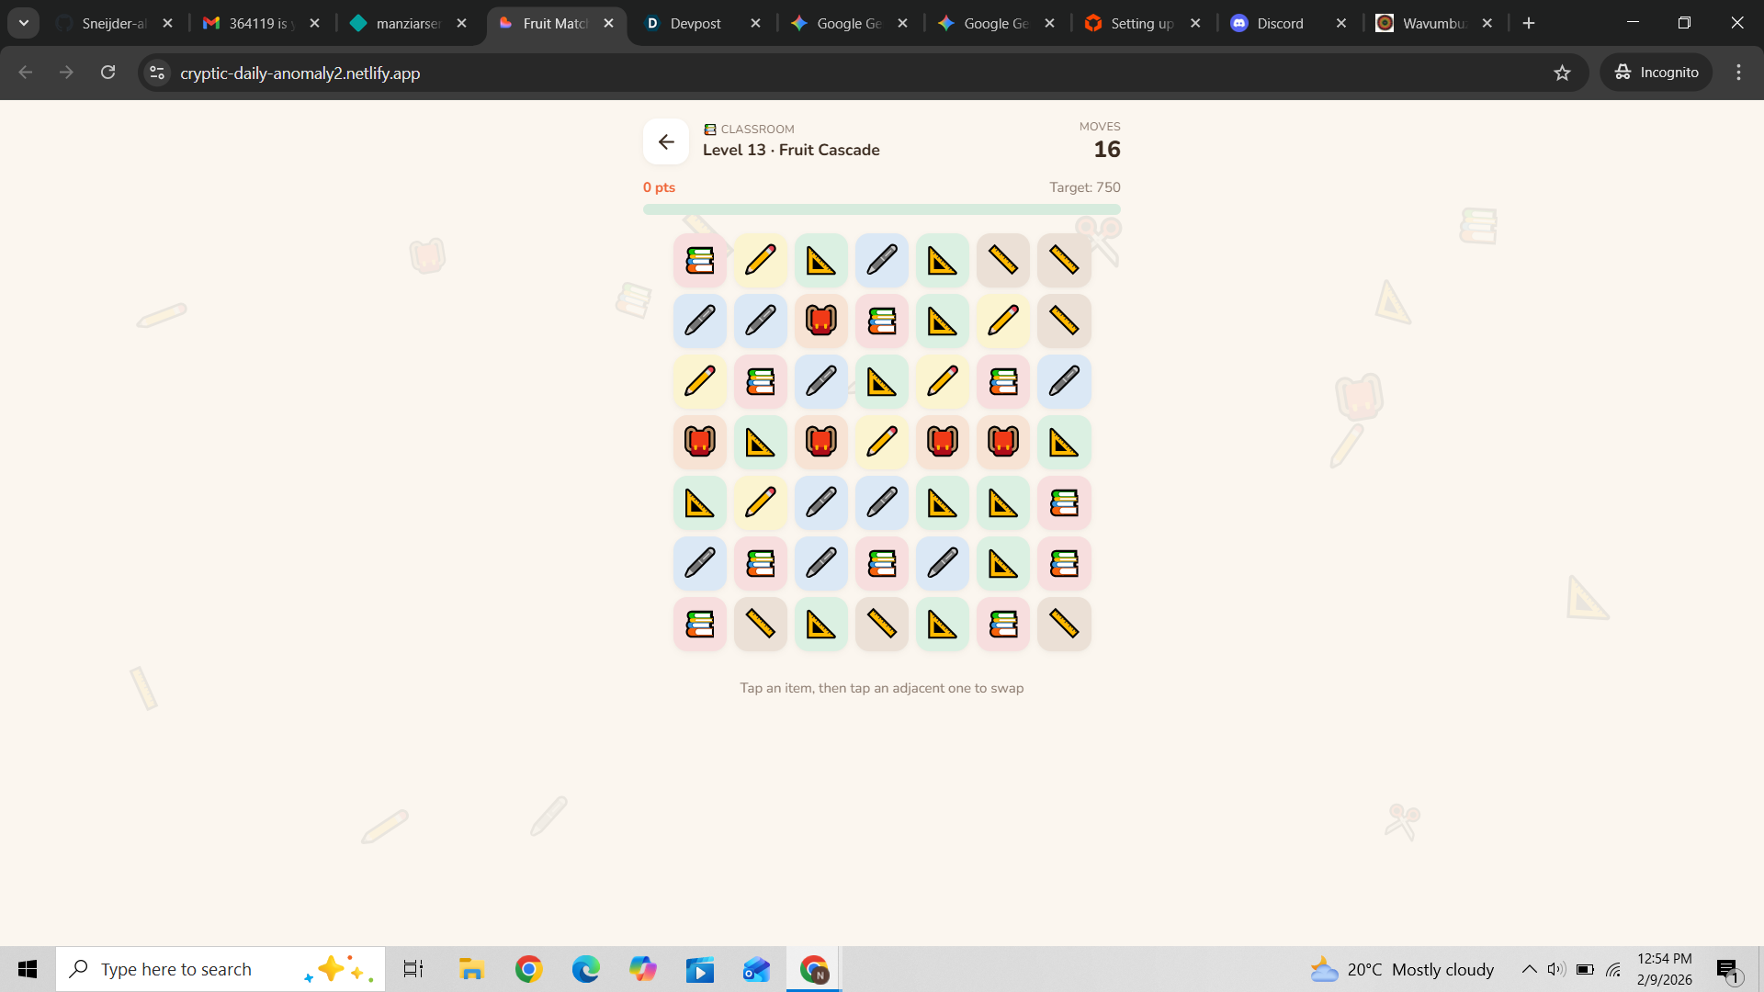Click the level progress bar
This screenshot has width=1764, height=992.
(881, 209)
